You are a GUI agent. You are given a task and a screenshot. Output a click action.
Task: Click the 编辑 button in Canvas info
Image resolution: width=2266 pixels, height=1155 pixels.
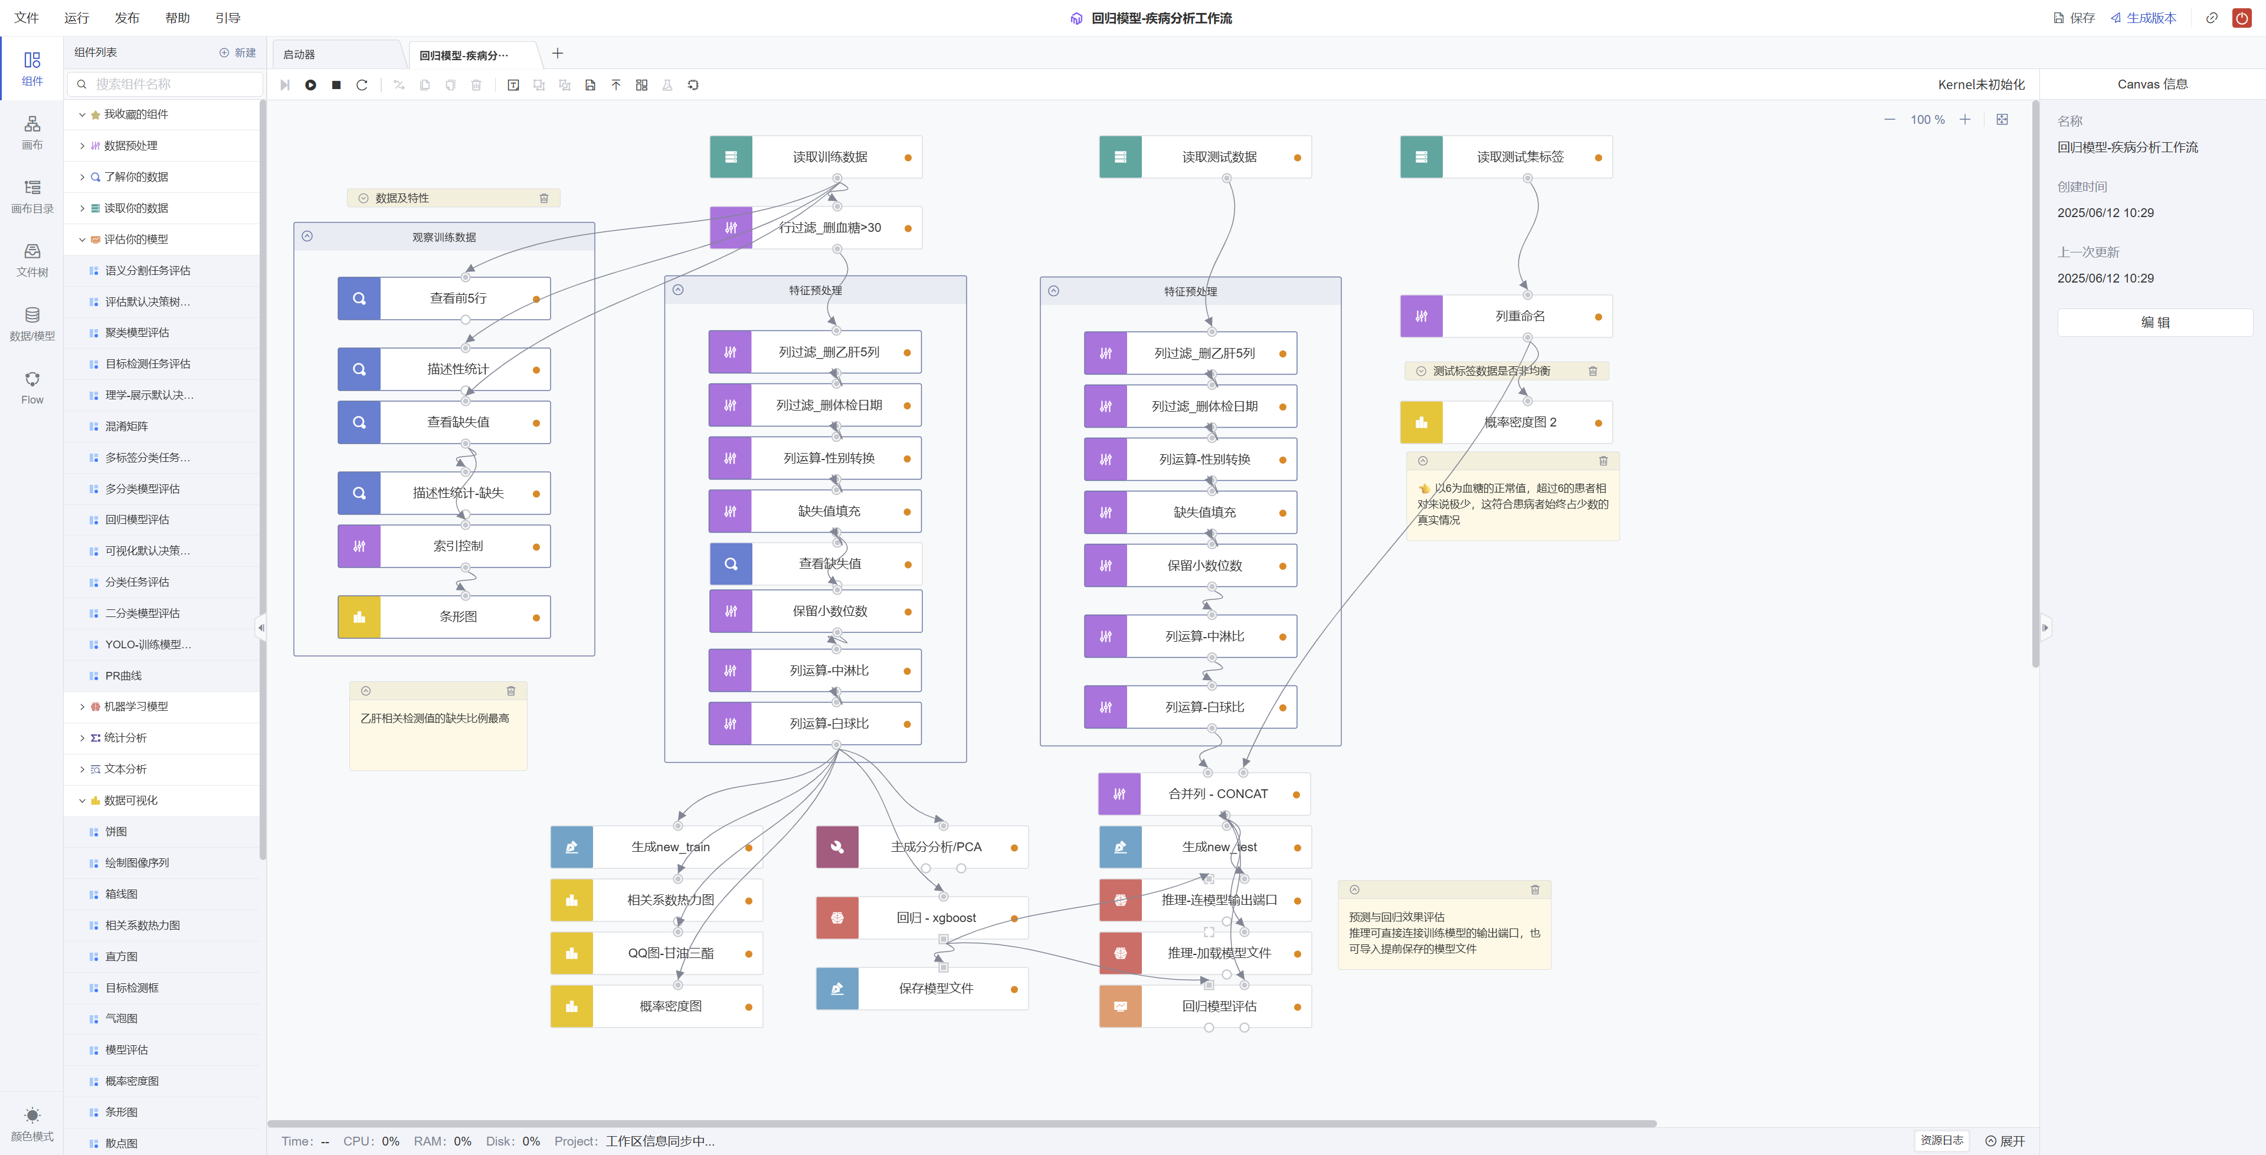(2154, 323)
